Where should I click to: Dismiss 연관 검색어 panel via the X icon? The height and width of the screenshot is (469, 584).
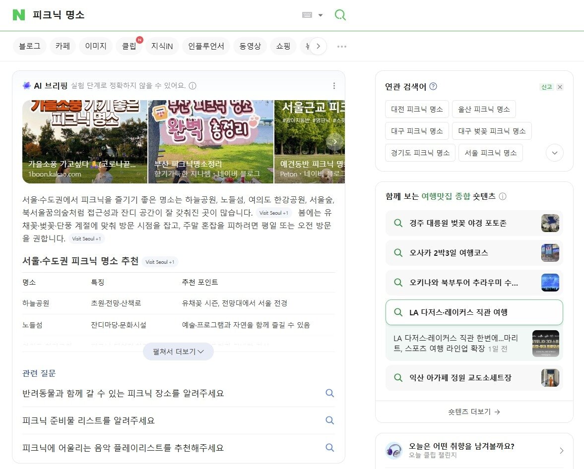click(x=560, y=87)
